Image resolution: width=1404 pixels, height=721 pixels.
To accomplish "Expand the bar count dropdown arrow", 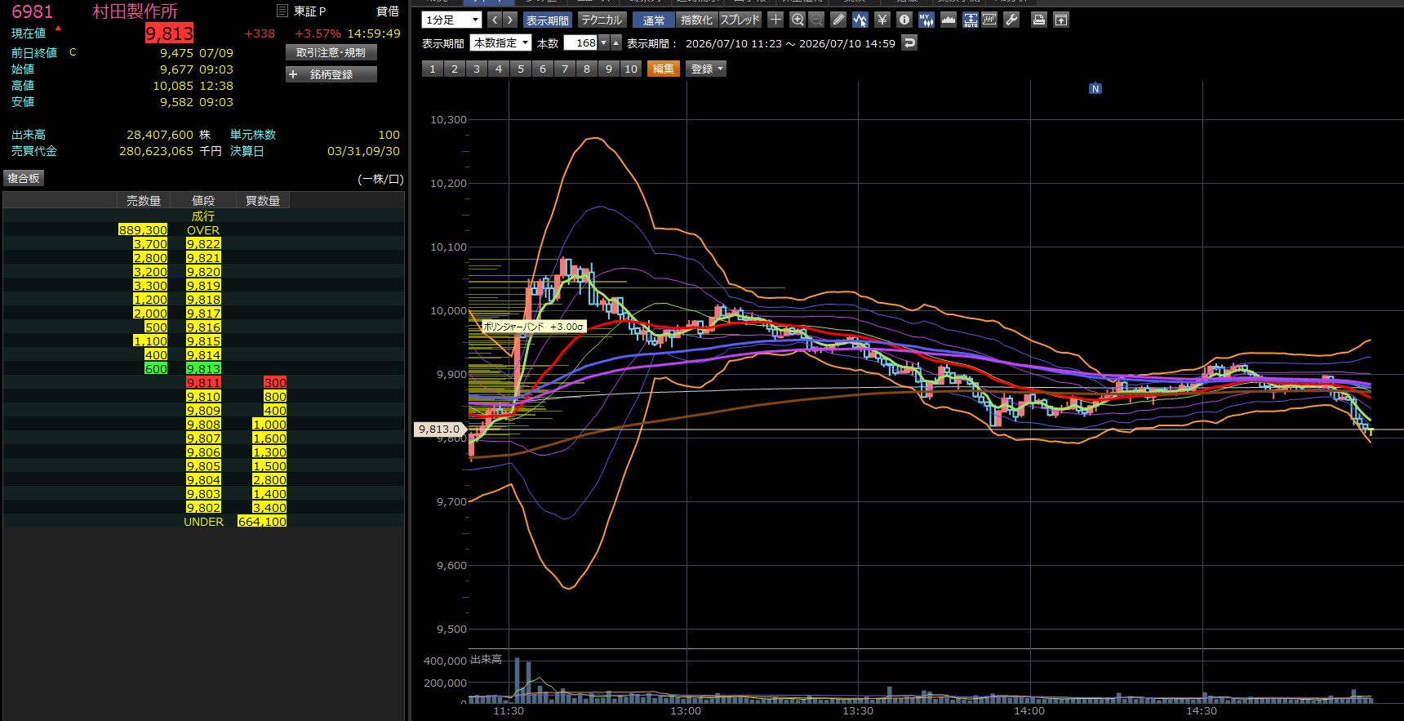I will pos(604,43).
